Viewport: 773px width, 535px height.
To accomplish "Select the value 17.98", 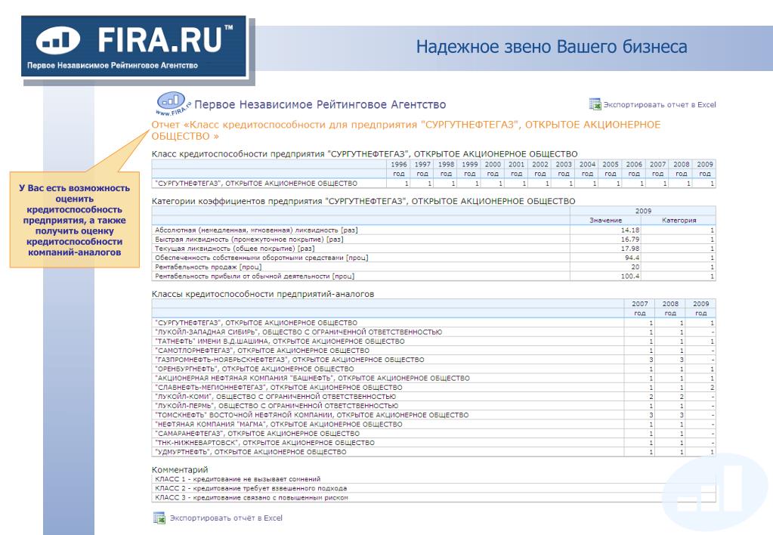I will (630, 249).
